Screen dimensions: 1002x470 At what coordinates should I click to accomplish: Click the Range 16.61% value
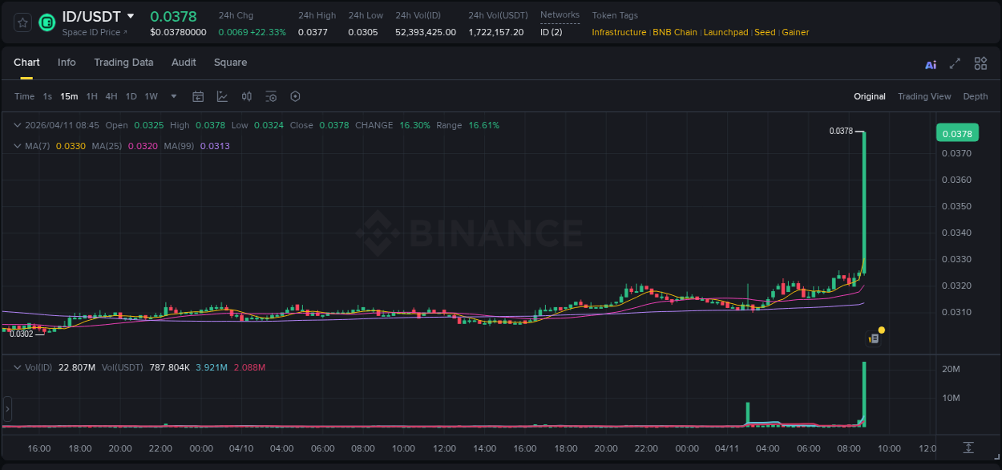click(484, 125)
